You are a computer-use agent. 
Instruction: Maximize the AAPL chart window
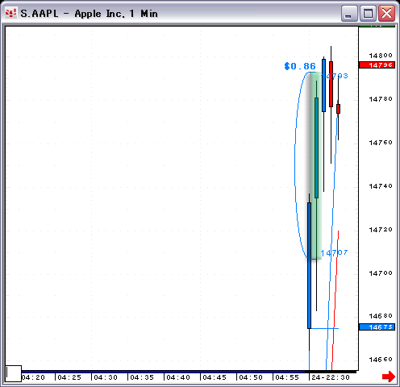pyautogui.click(x=368, y=13)
